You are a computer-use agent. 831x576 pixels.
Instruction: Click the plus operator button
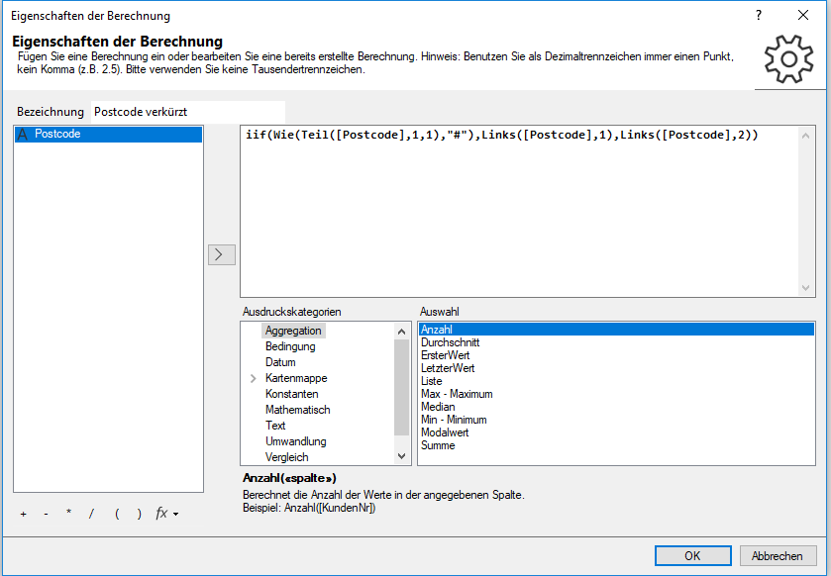point(23,514)
